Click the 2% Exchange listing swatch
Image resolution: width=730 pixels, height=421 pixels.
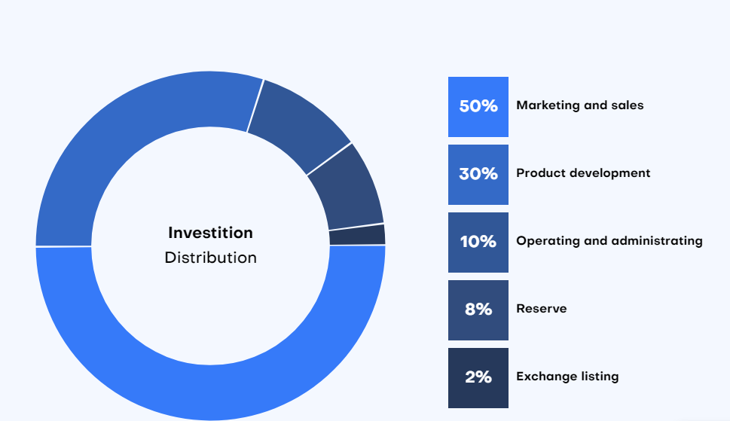[x=478, y=378]
